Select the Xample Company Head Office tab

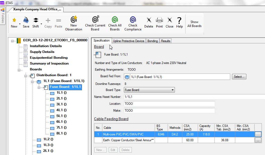point(37,9)
